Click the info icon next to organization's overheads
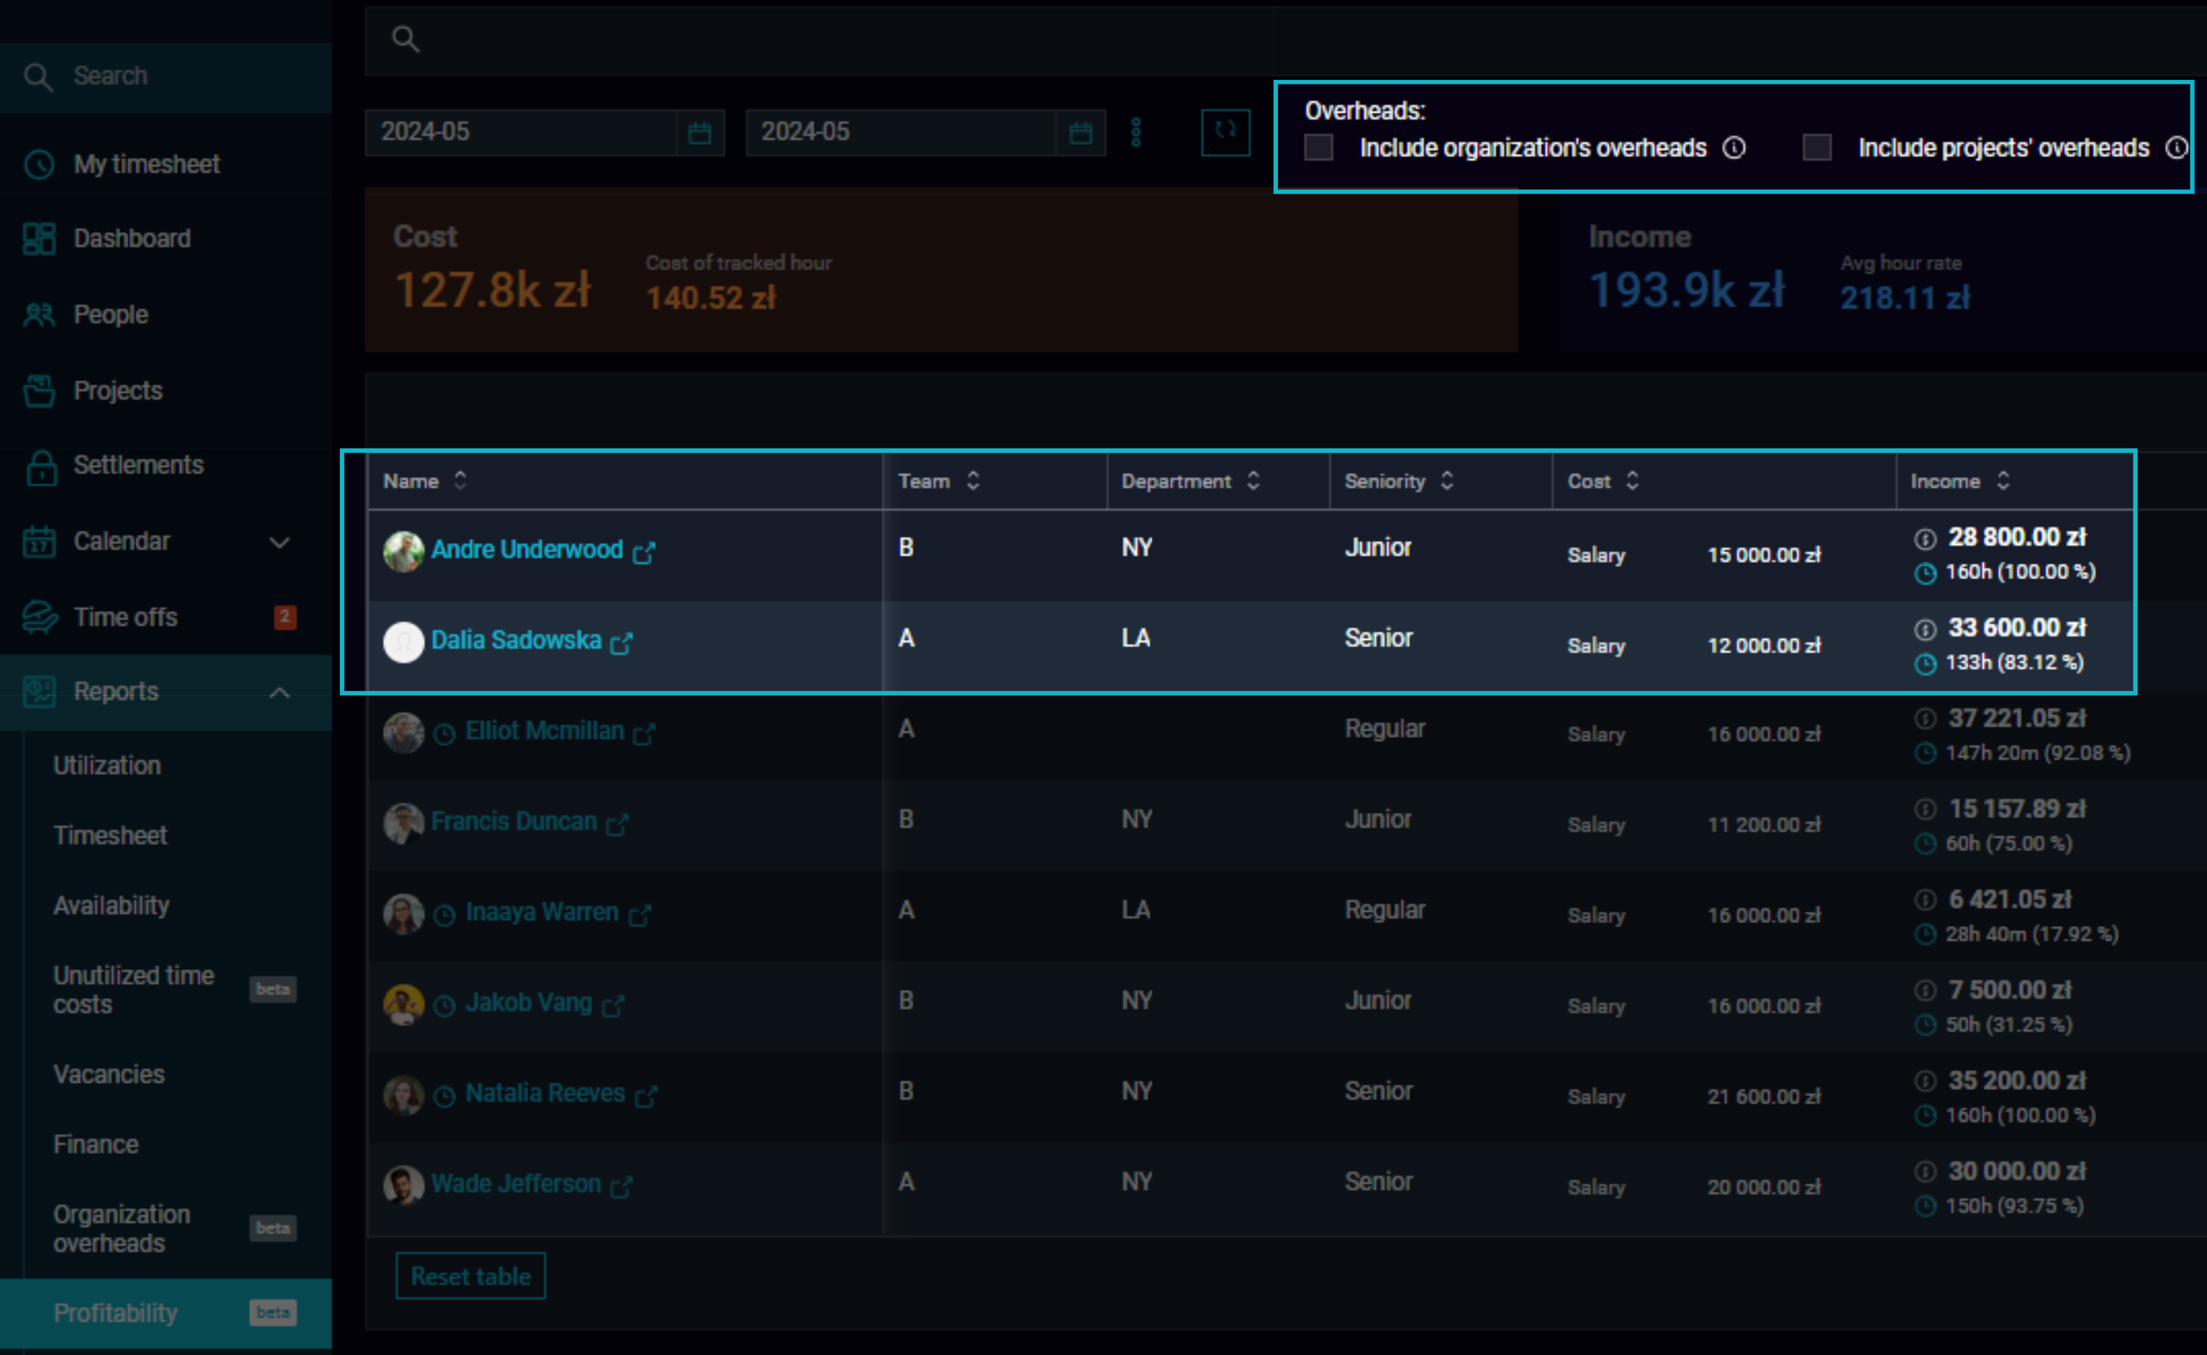The image size is (2207, 1355). pyautogui.click(x=1734, y=148)
